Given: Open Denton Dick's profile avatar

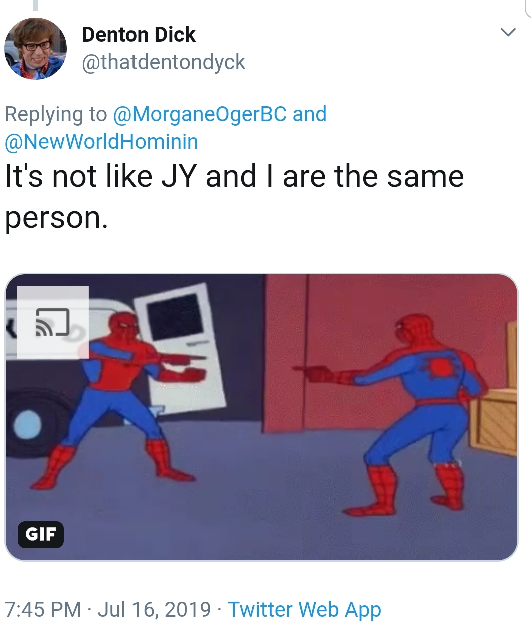Looking at the screenshot, I should pyautogui.click(x=36, y=49).
